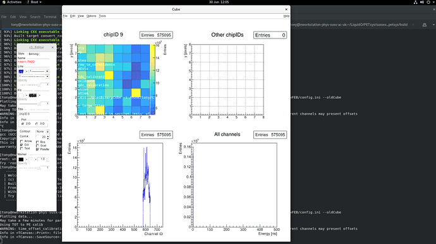This screenshot has height=244, width=436.
Task: Open the Root application menu in top bar
Action: (34, 2)
